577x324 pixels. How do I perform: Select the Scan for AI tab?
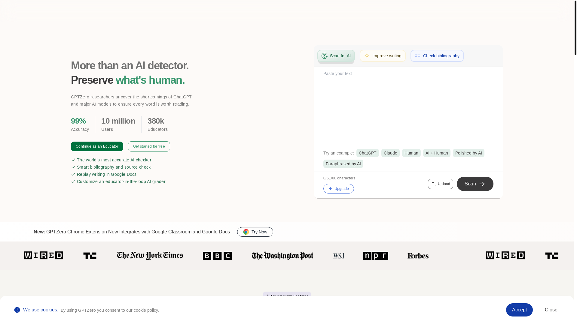pyautogui.click(x=336, y=56)
